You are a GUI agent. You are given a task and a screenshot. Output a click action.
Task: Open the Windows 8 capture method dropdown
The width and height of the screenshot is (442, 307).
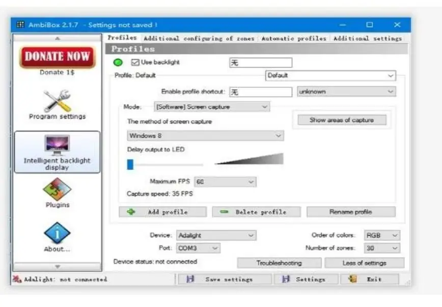pyautogui.click(x=205, y=135)
